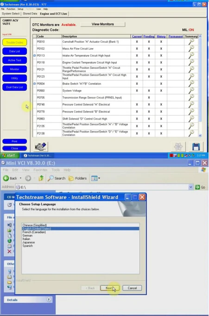Viewport: 209px width, 316px height.
Task: Open summary magnifier for P2135 row
Action: pyautogui.click(x=191, y=126)
